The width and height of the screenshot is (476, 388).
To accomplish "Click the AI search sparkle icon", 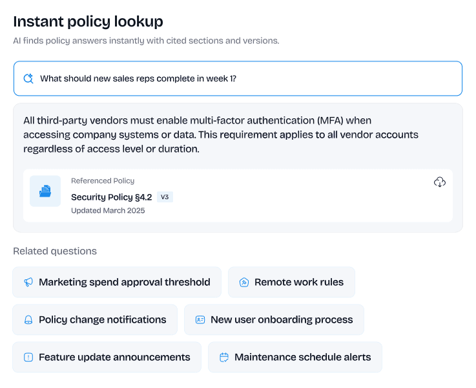I will tap(28, 78).
